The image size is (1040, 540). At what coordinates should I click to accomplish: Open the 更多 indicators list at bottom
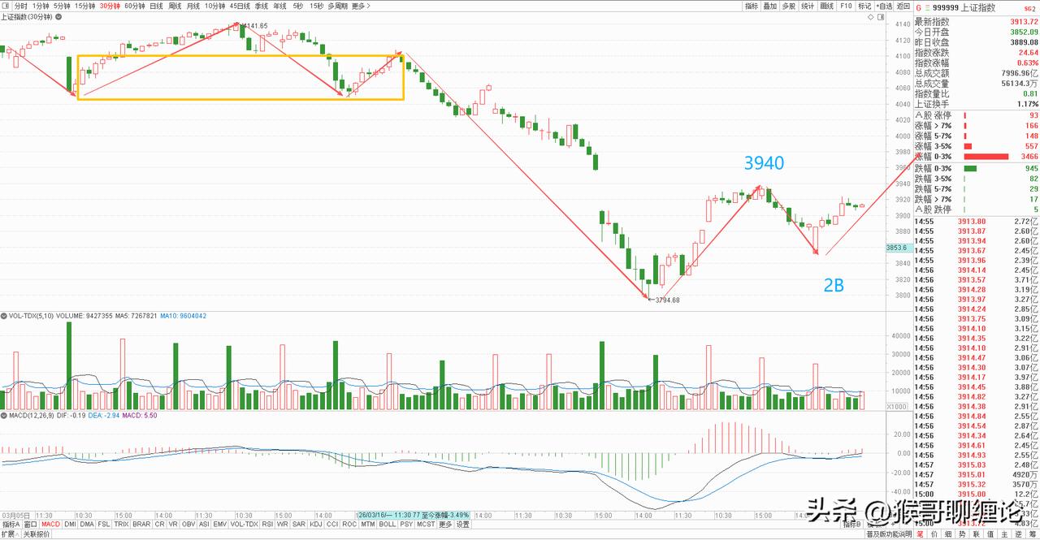pos(445,525)
